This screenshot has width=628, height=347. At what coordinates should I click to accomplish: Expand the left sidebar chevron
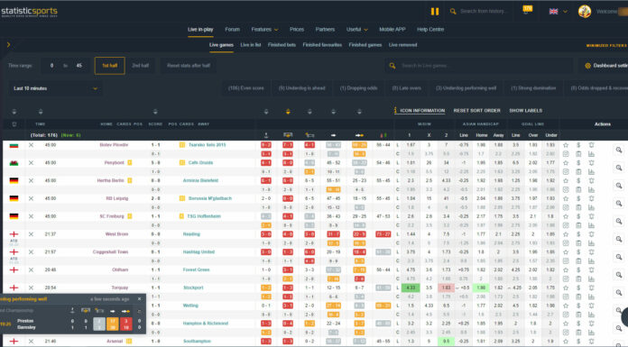pyautogui.click(x=8, y=45)
